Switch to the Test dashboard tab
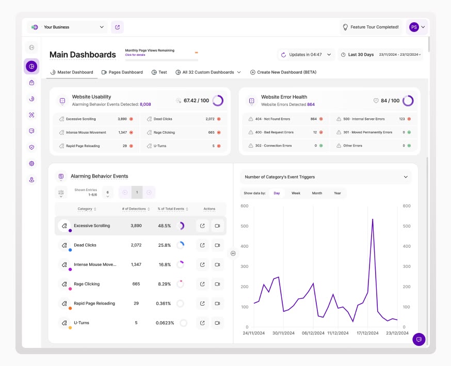The image size is (451, 366). click(x=159, y=72)
